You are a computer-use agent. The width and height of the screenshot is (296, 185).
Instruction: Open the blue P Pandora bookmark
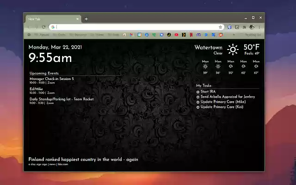point(206,35)
